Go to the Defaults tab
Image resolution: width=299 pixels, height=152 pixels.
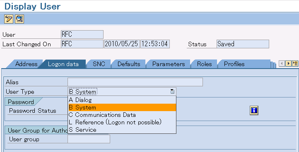[129, 64]
